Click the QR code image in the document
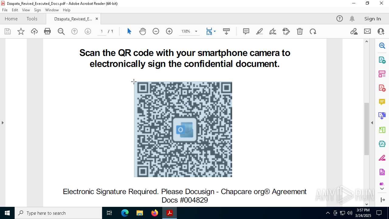 [x=183, y=129]
